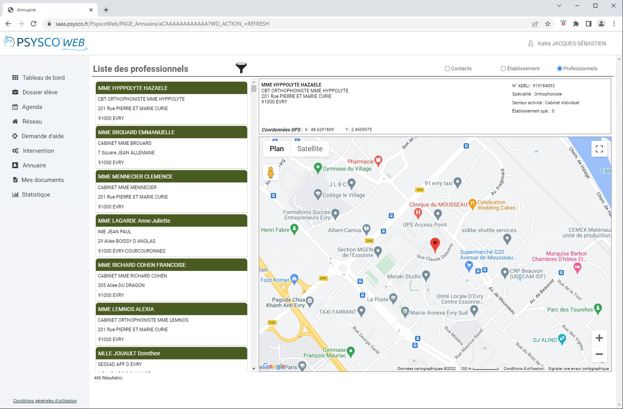623x409 pixels.
Task: Reload the browser page
Action: [34, 24]
